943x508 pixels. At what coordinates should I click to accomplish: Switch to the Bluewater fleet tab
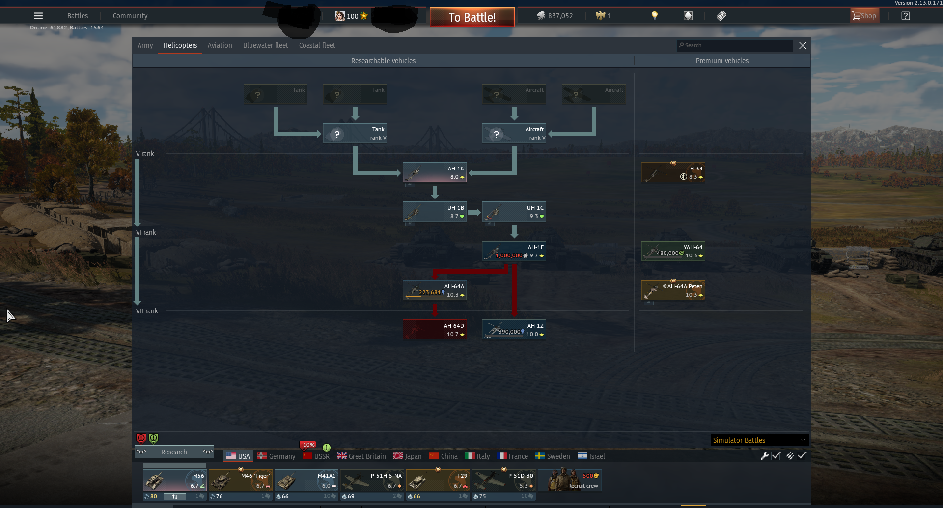tap(265, 45)
